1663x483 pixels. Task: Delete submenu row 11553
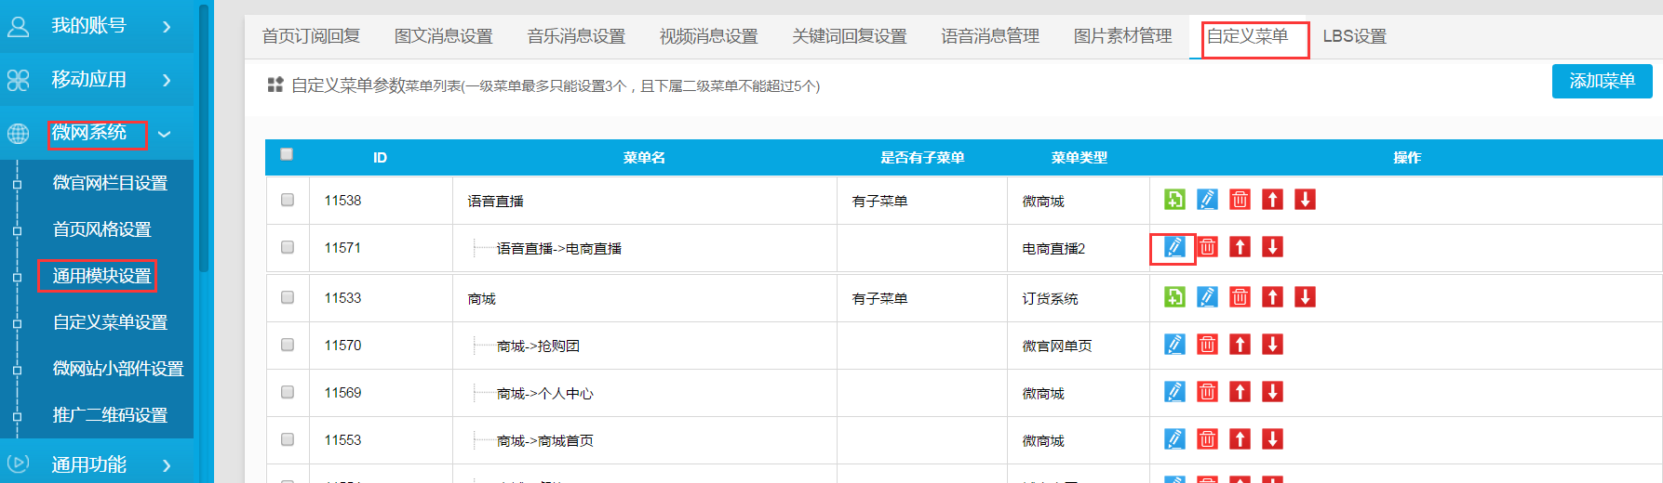(x=1207, y=439)
